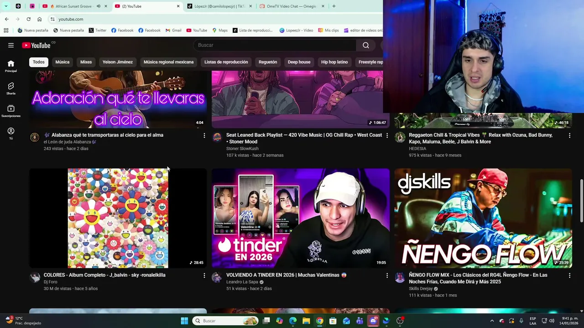Click the Windows Start button
584x328 pixels.
point(184,321)
